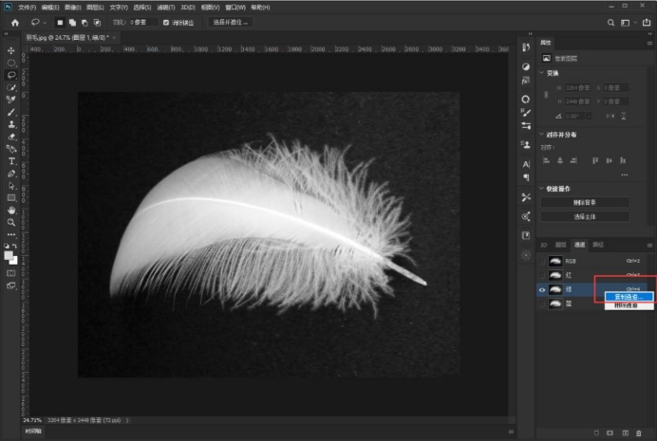Click Flip Vertical icon in Transform section
The image size is (657, 441).
[624, 116]
